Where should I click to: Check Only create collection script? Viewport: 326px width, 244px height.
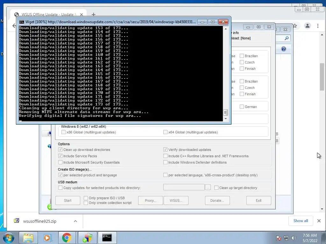point(86,203)
